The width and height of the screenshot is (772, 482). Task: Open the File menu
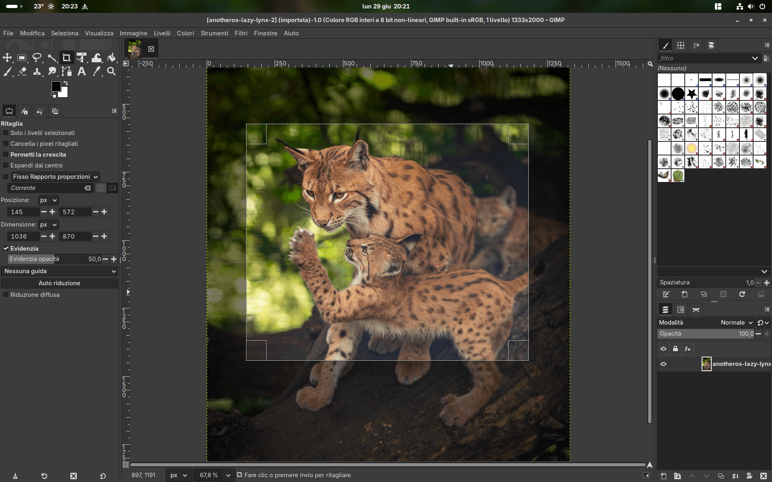(x=8, y=33)
